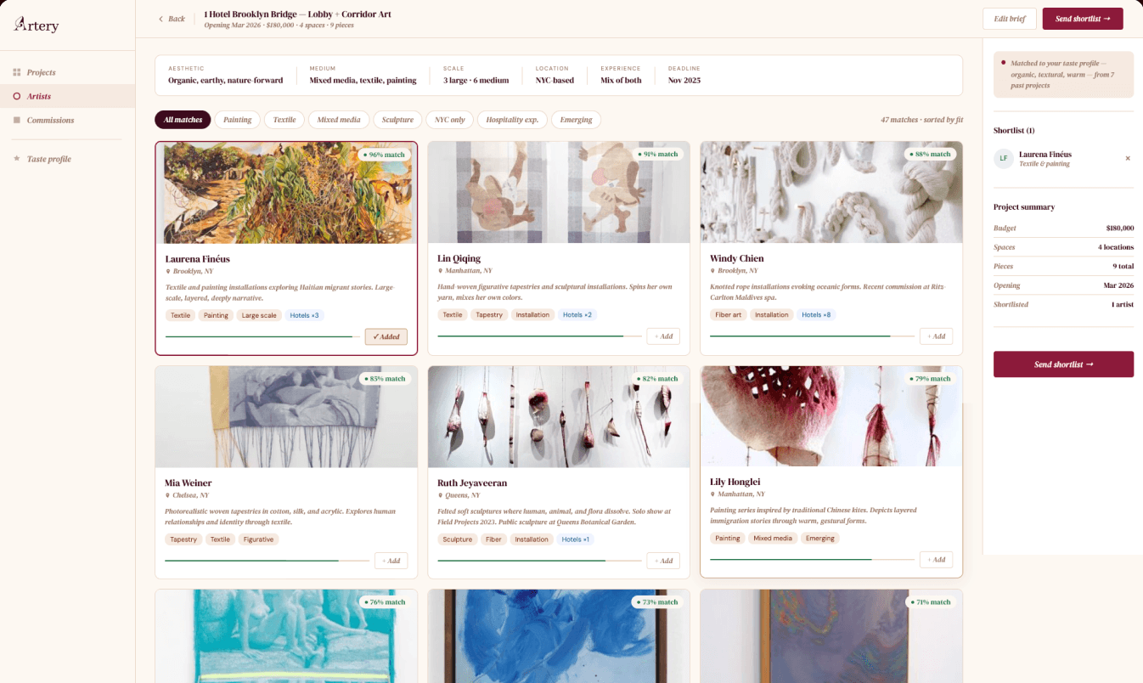The image size is (1143, 683).
Task: Add Mia Weiner to shortlist
Action: point(391,561)
